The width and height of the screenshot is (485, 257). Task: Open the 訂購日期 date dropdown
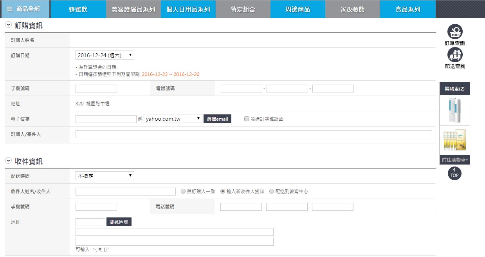coord(105,55)
